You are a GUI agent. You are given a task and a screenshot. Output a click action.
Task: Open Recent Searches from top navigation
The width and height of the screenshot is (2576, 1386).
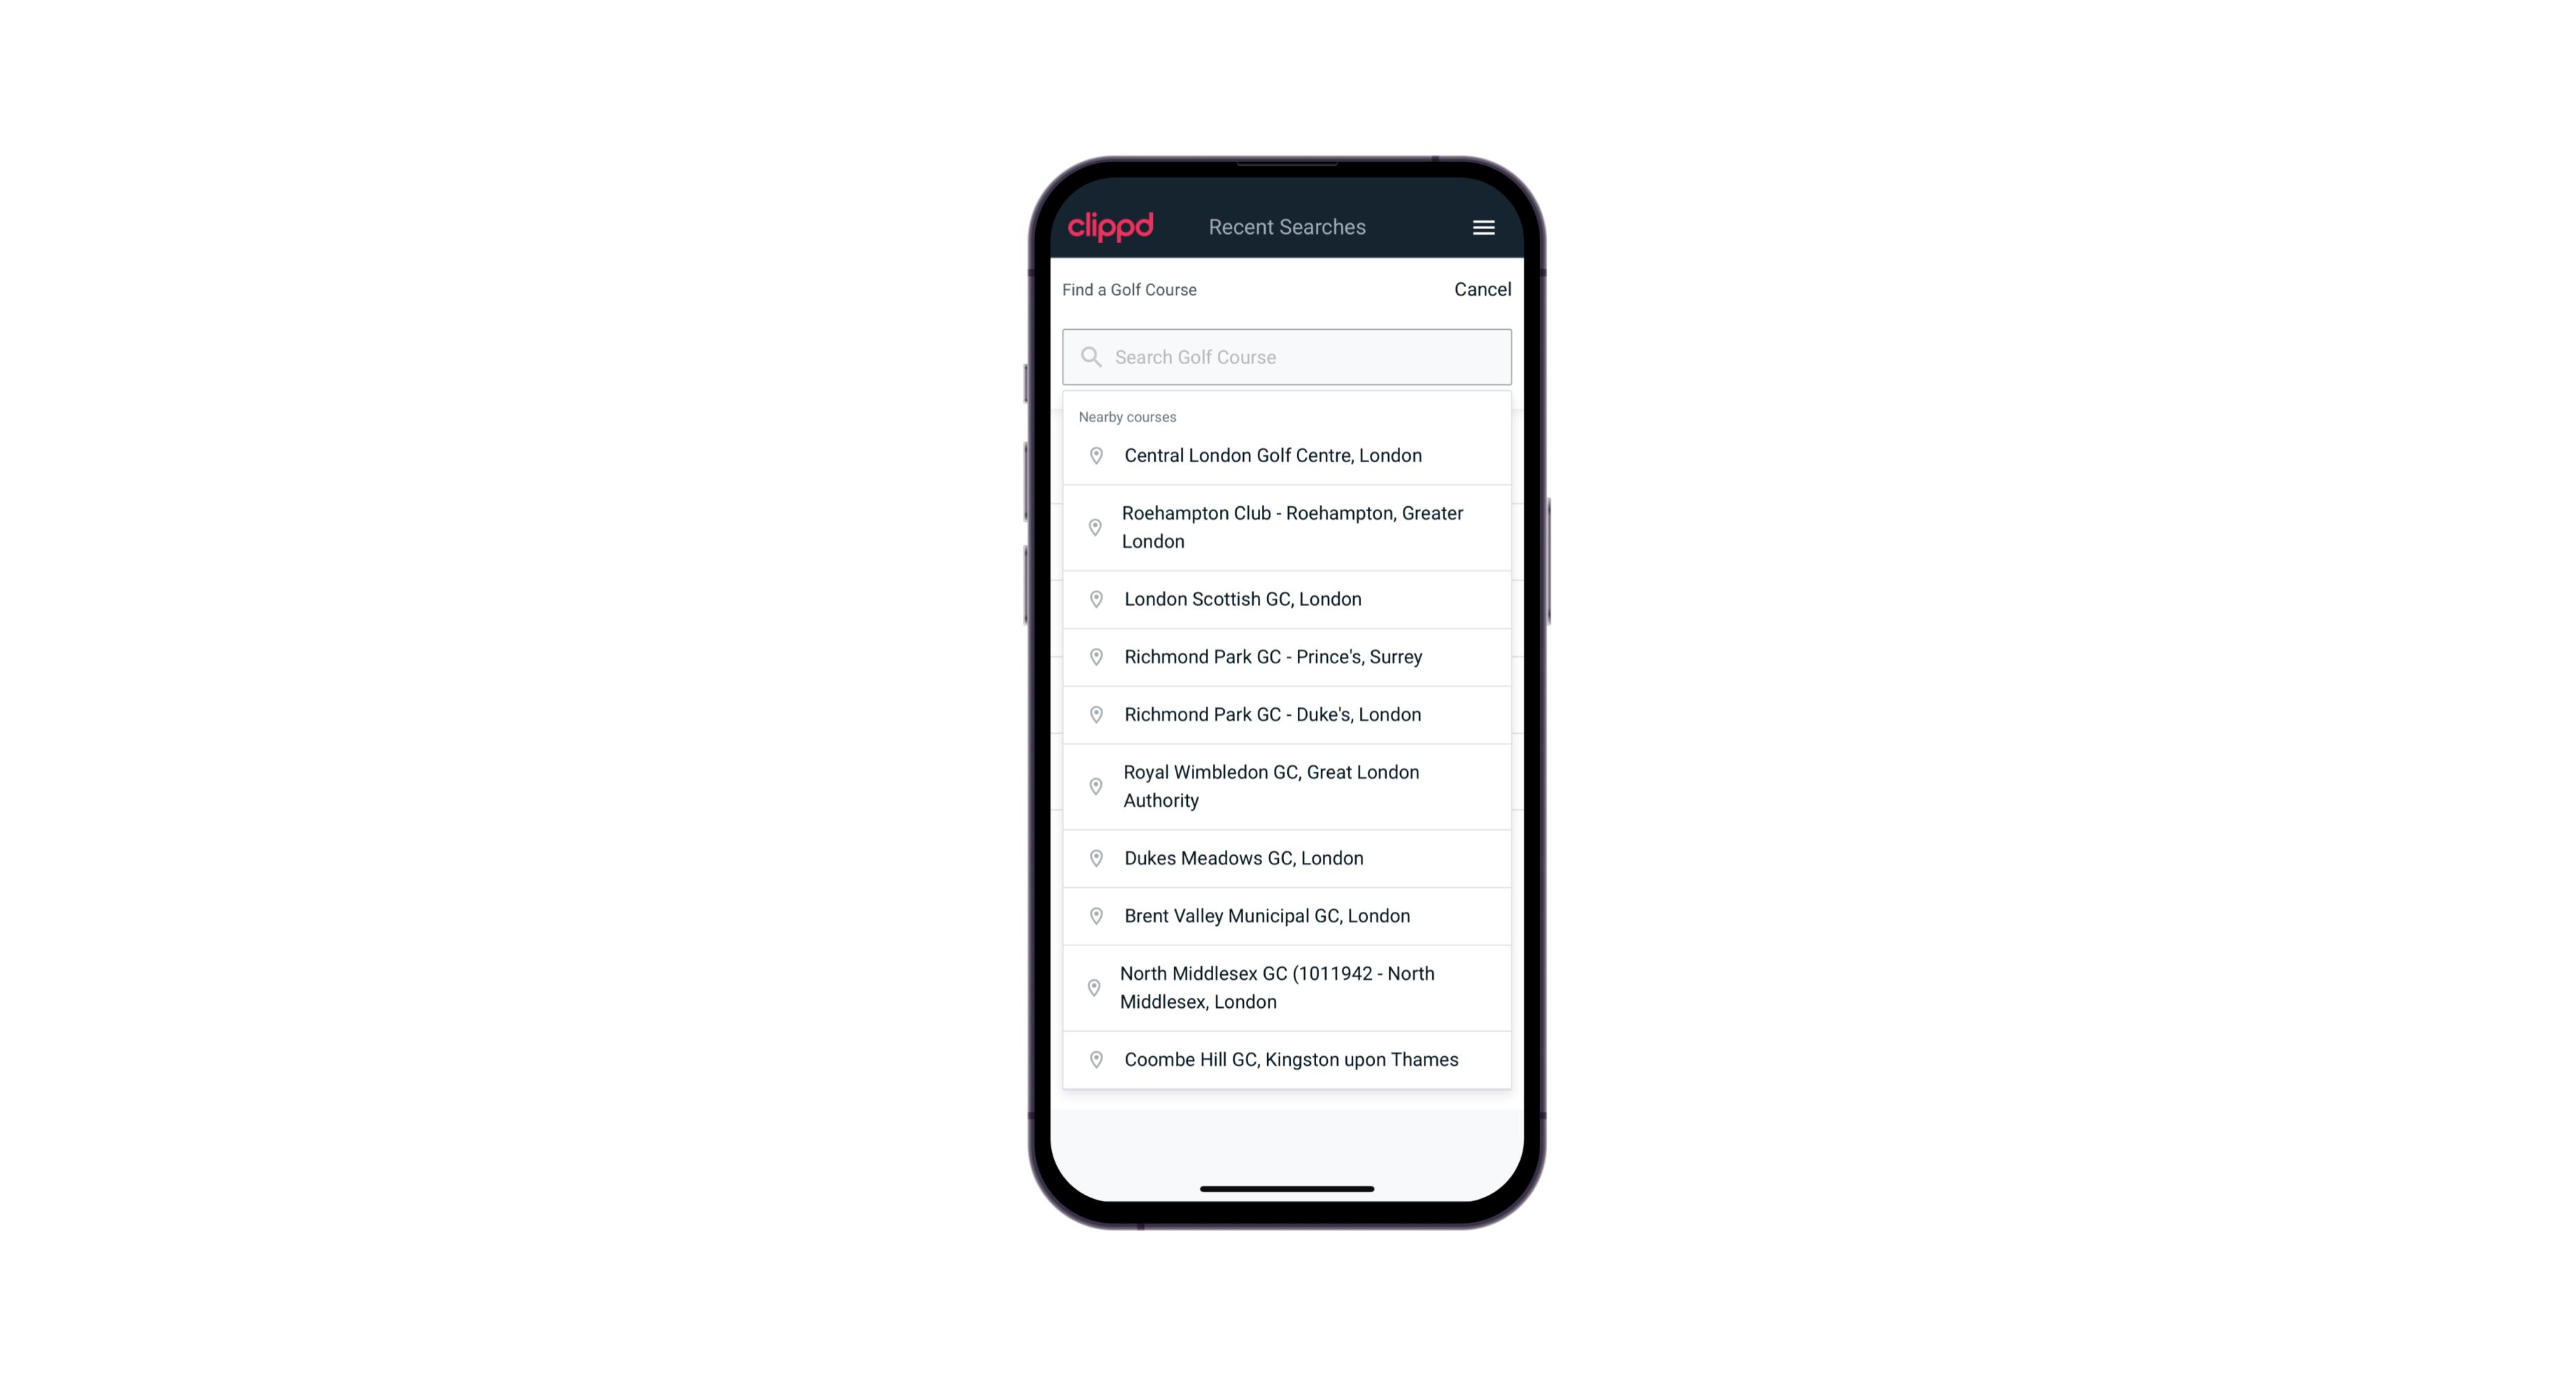pos(1287,227)
